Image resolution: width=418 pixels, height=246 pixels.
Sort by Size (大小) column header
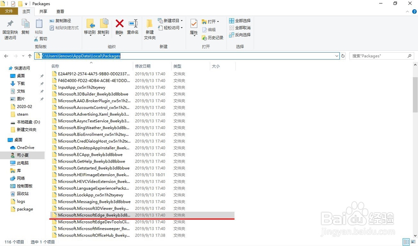point(222,66)
